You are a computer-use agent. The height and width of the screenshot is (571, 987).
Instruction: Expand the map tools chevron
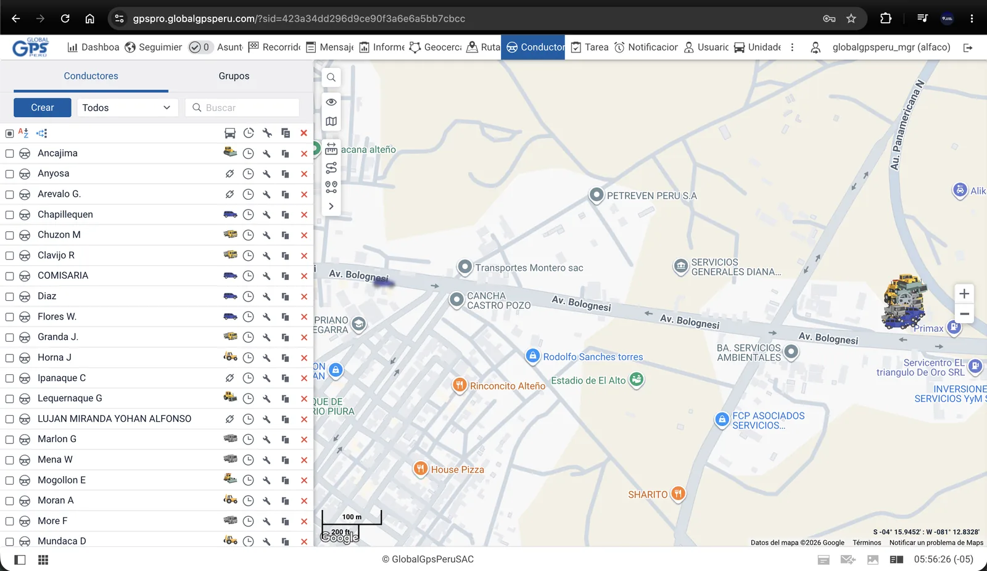tap(331, 207)
